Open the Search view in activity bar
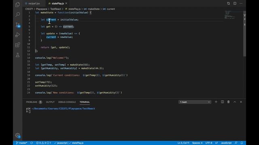 click(17, 14)
